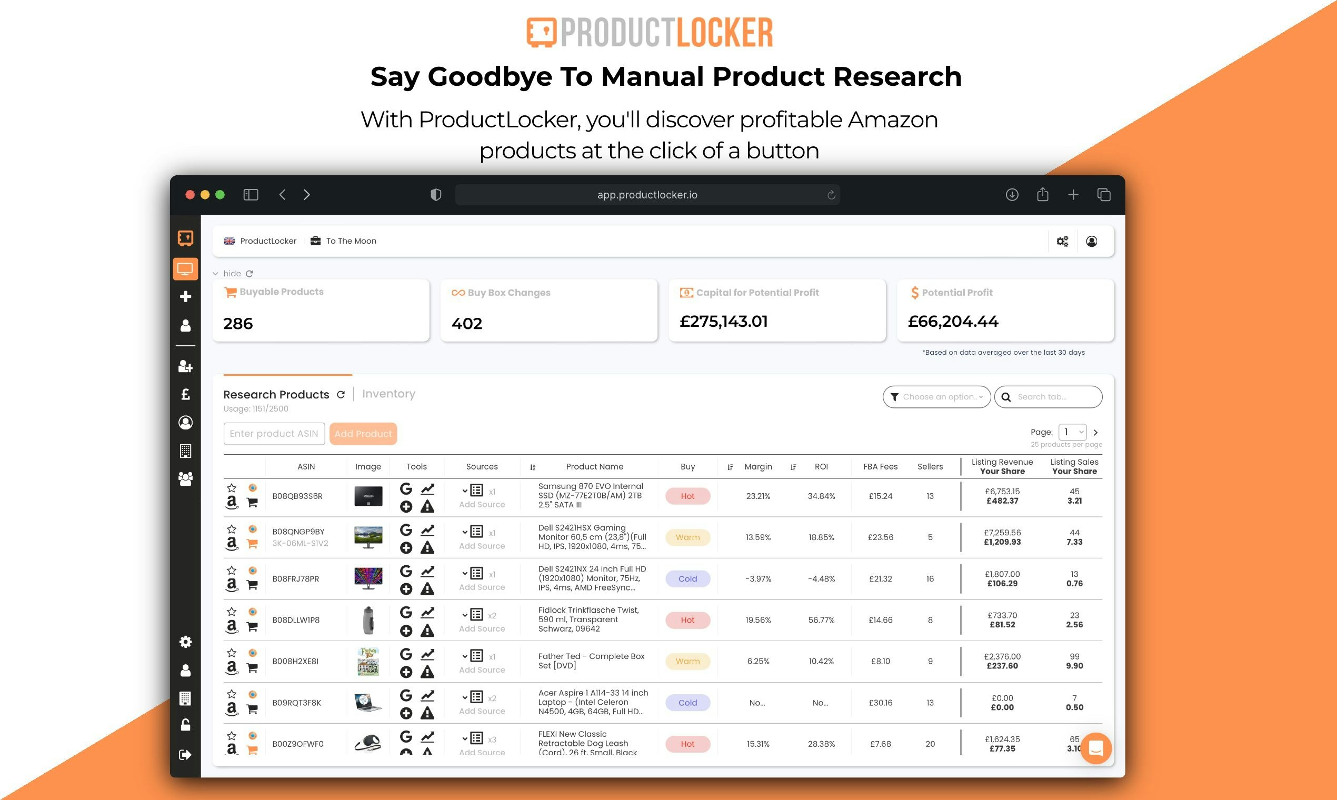Viewport: 1337px width, 800px height.
Task: Click the Safari address bar app.productlocker.io
Action: pyautogui.click(x=647, y=195)
